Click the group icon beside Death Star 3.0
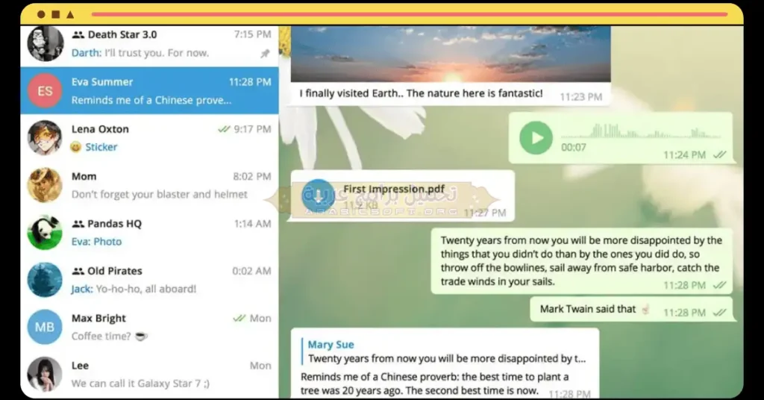The width and height of the screenshot is (764, 400). pos(78,34)
